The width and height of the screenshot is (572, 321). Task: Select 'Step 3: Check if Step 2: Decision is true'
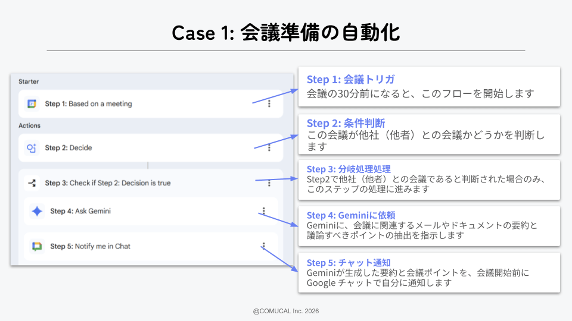coord(108,183)
